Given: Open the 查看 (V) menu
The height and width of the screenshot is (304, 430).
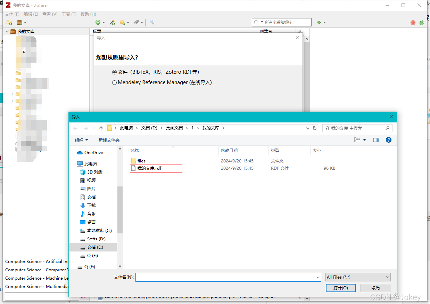Looking at the screenshot, I should [50, 14].
